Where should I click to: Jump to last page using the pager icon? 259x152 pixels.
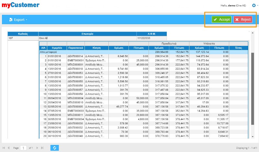42,147
